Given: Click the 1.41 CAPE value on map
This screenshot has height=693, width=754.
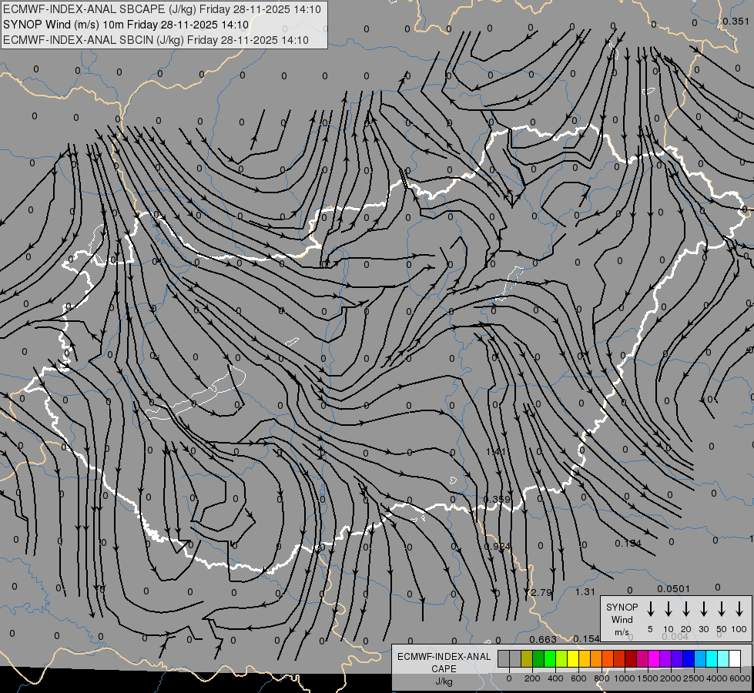Looking at the screenshot, I should tap(496, 451).
